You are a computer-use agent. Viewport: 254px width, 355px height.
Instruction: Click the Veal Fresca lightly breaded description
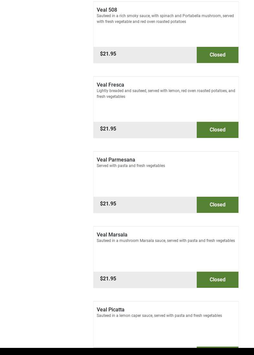166,94
